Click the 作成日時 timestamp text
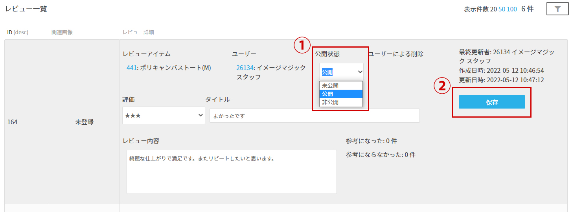This screenshot has height=212, width=572. 501,70
